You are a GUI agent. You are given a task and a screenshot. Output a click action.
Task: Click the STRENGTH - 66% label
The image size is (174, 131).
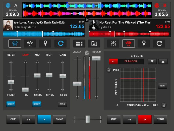point(138,105)
